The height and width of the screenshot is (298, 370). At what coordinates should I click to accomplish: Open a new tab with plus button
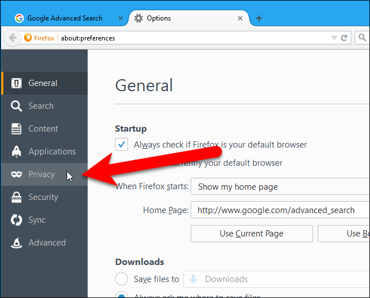(x=259, y=18)
